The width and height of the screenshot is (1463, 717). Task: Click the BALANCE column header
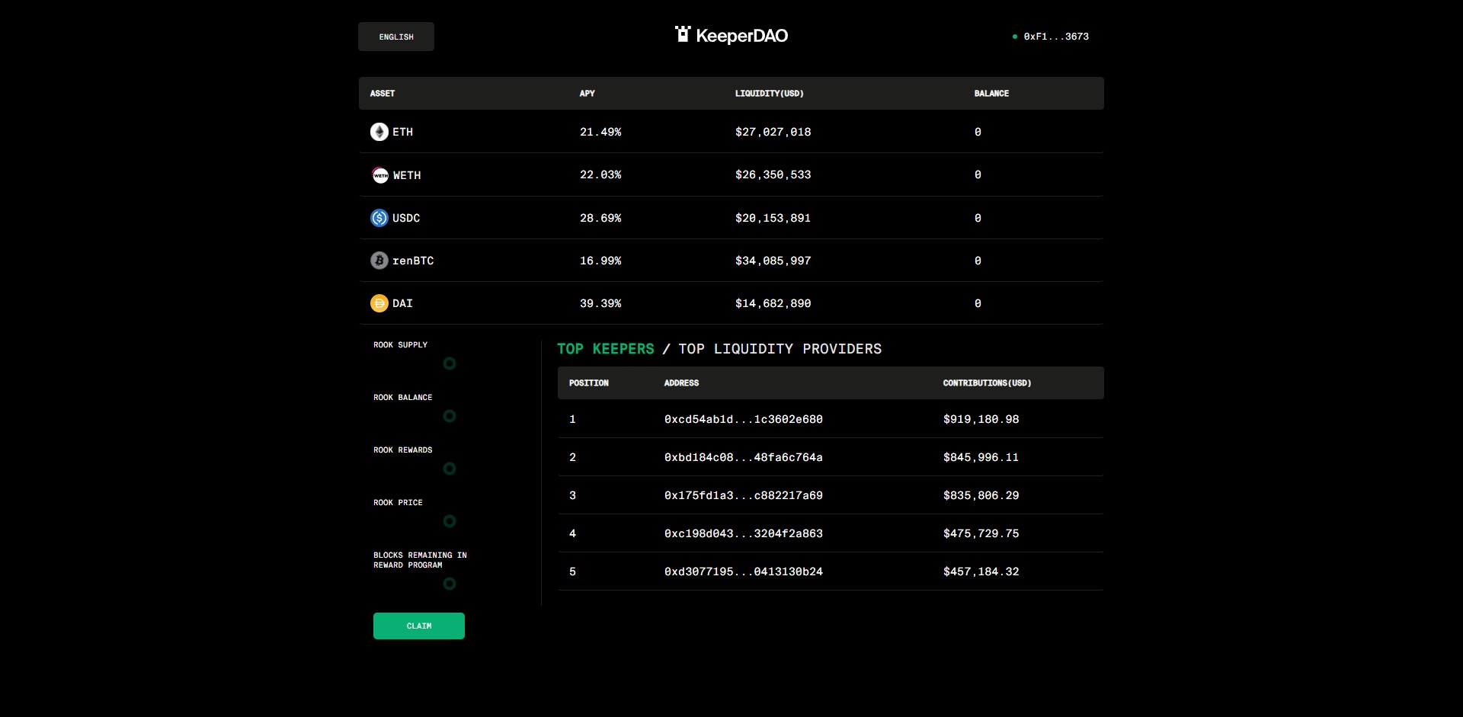point(991,94)
